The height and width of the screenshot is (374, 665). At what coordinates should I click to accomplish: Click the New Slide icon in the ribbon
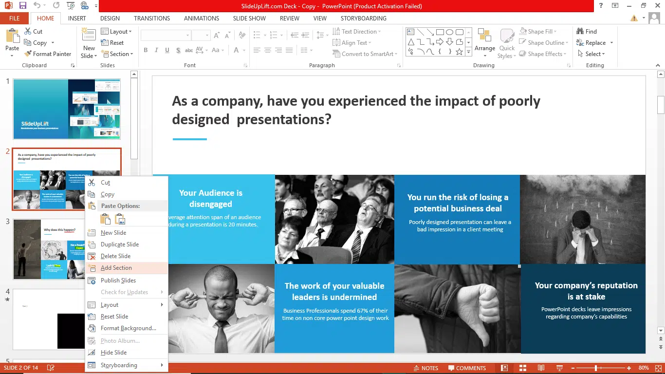[x=89, y=35]
